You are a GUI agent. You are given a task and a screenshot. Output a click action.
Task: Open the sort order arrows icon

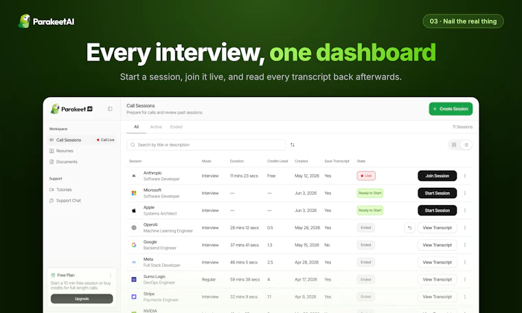pyautogui.click(x=293, y=144)
